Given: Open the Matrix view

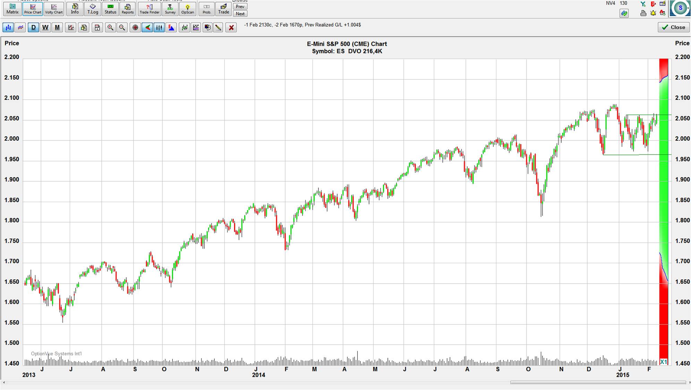Looking at the screenshot, I should pos(12,9).
